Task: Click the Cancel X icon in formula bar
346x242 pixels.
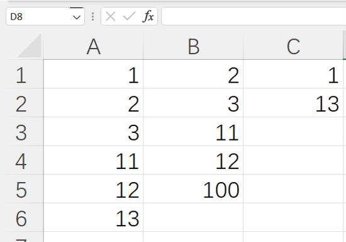Action: coord(111,16)
